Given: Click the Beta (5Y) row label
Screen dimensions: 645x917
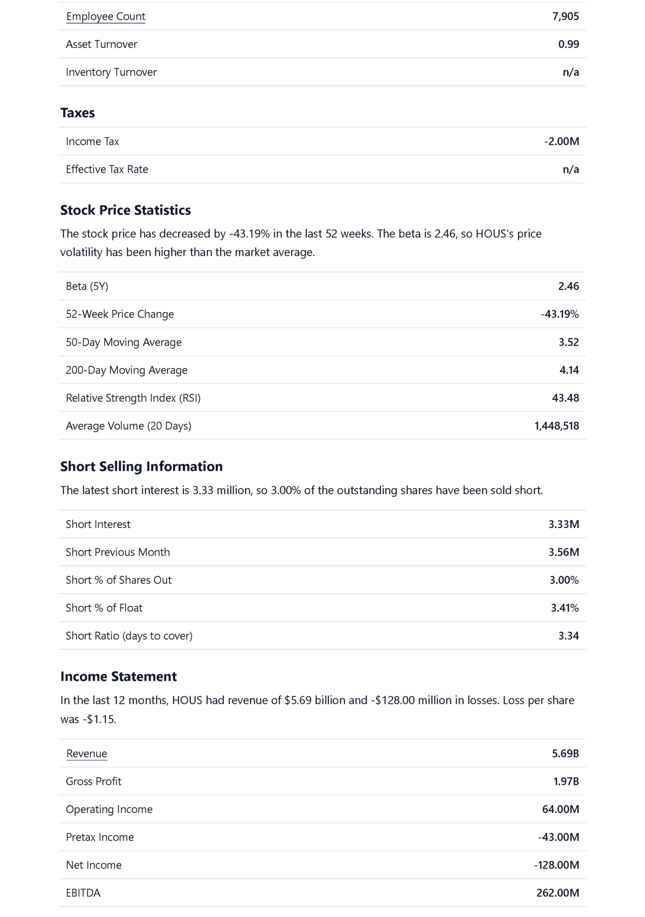Looking at the screenshot, I should 87,286.
